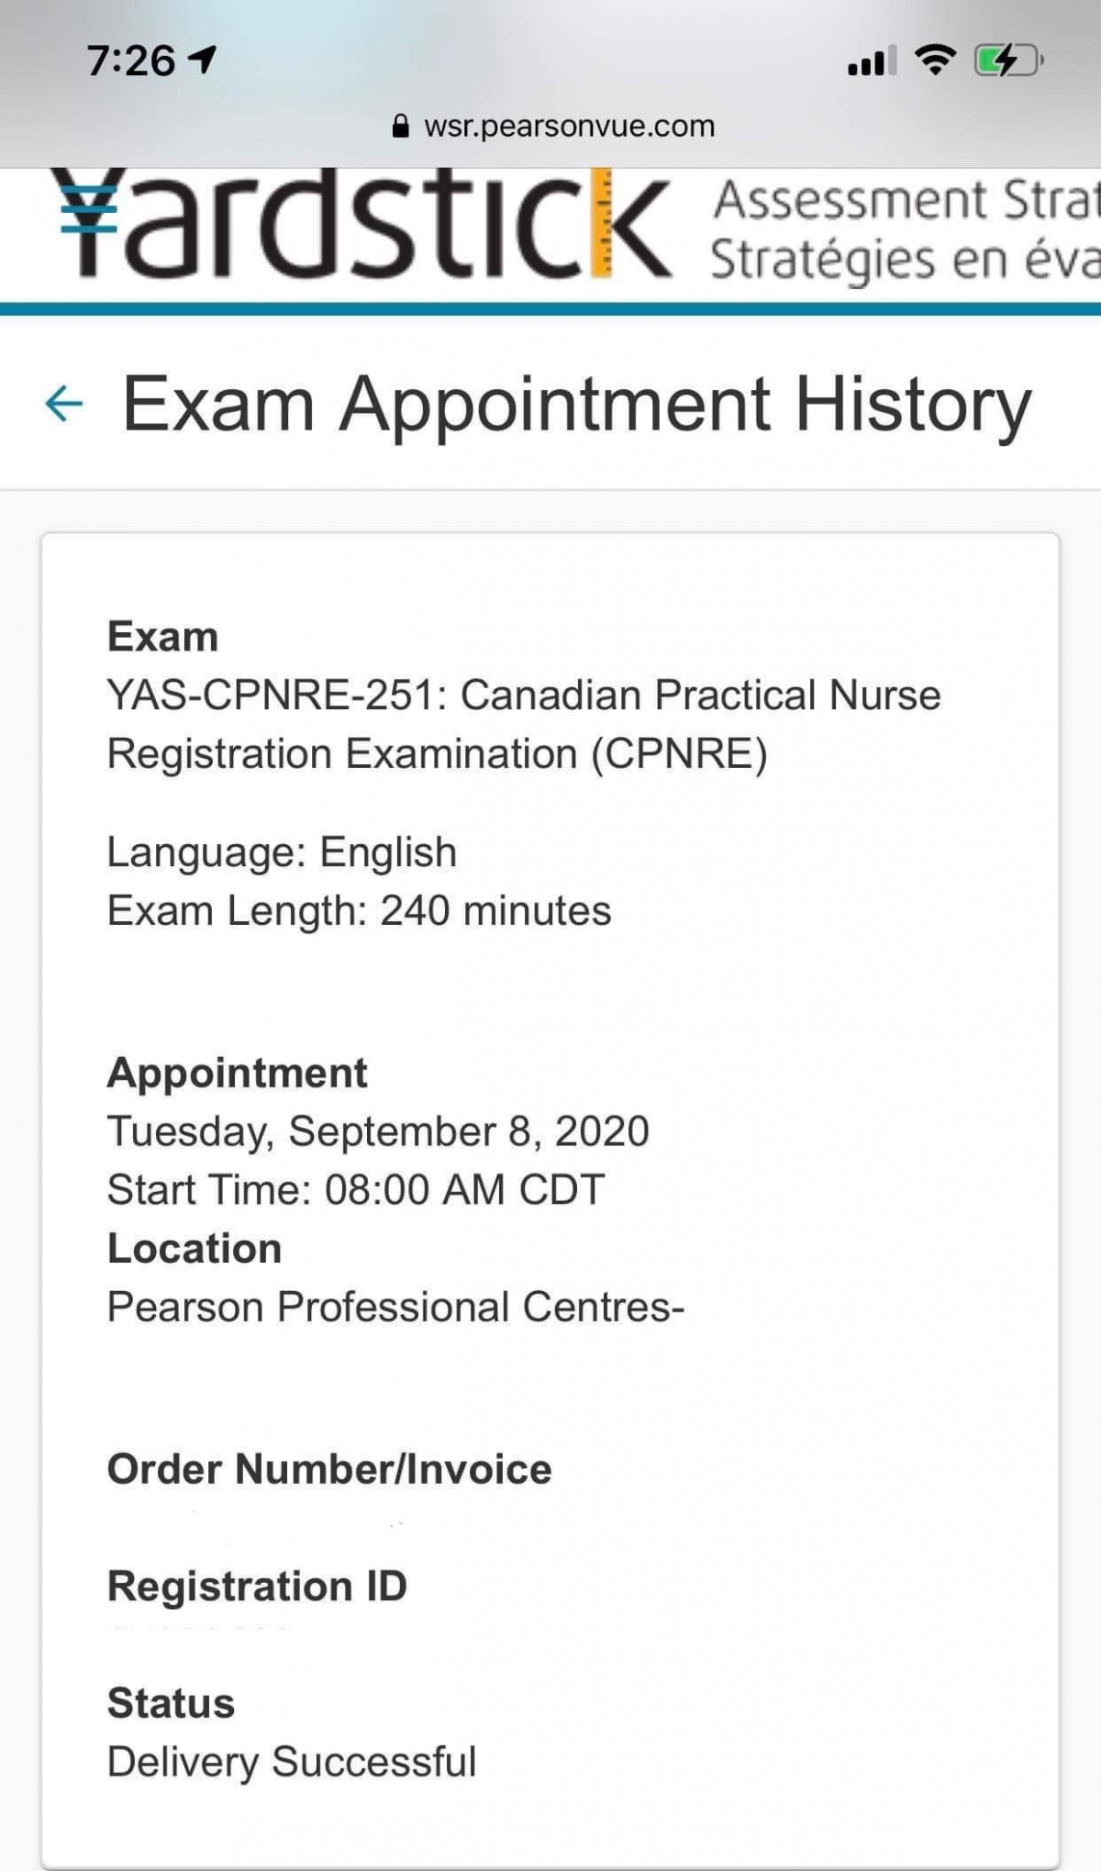Tap the battery charging icon

(1008, 61)
